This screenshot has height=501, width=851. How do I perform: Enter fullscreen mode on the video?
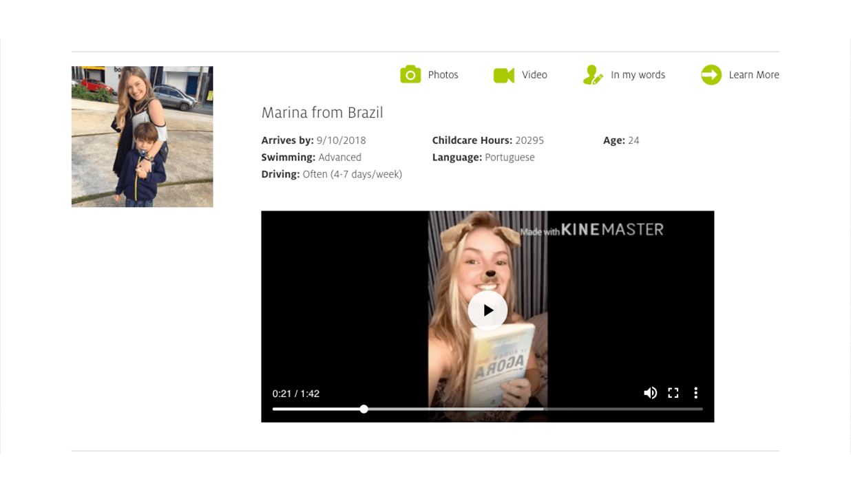[x=673, y=393]
